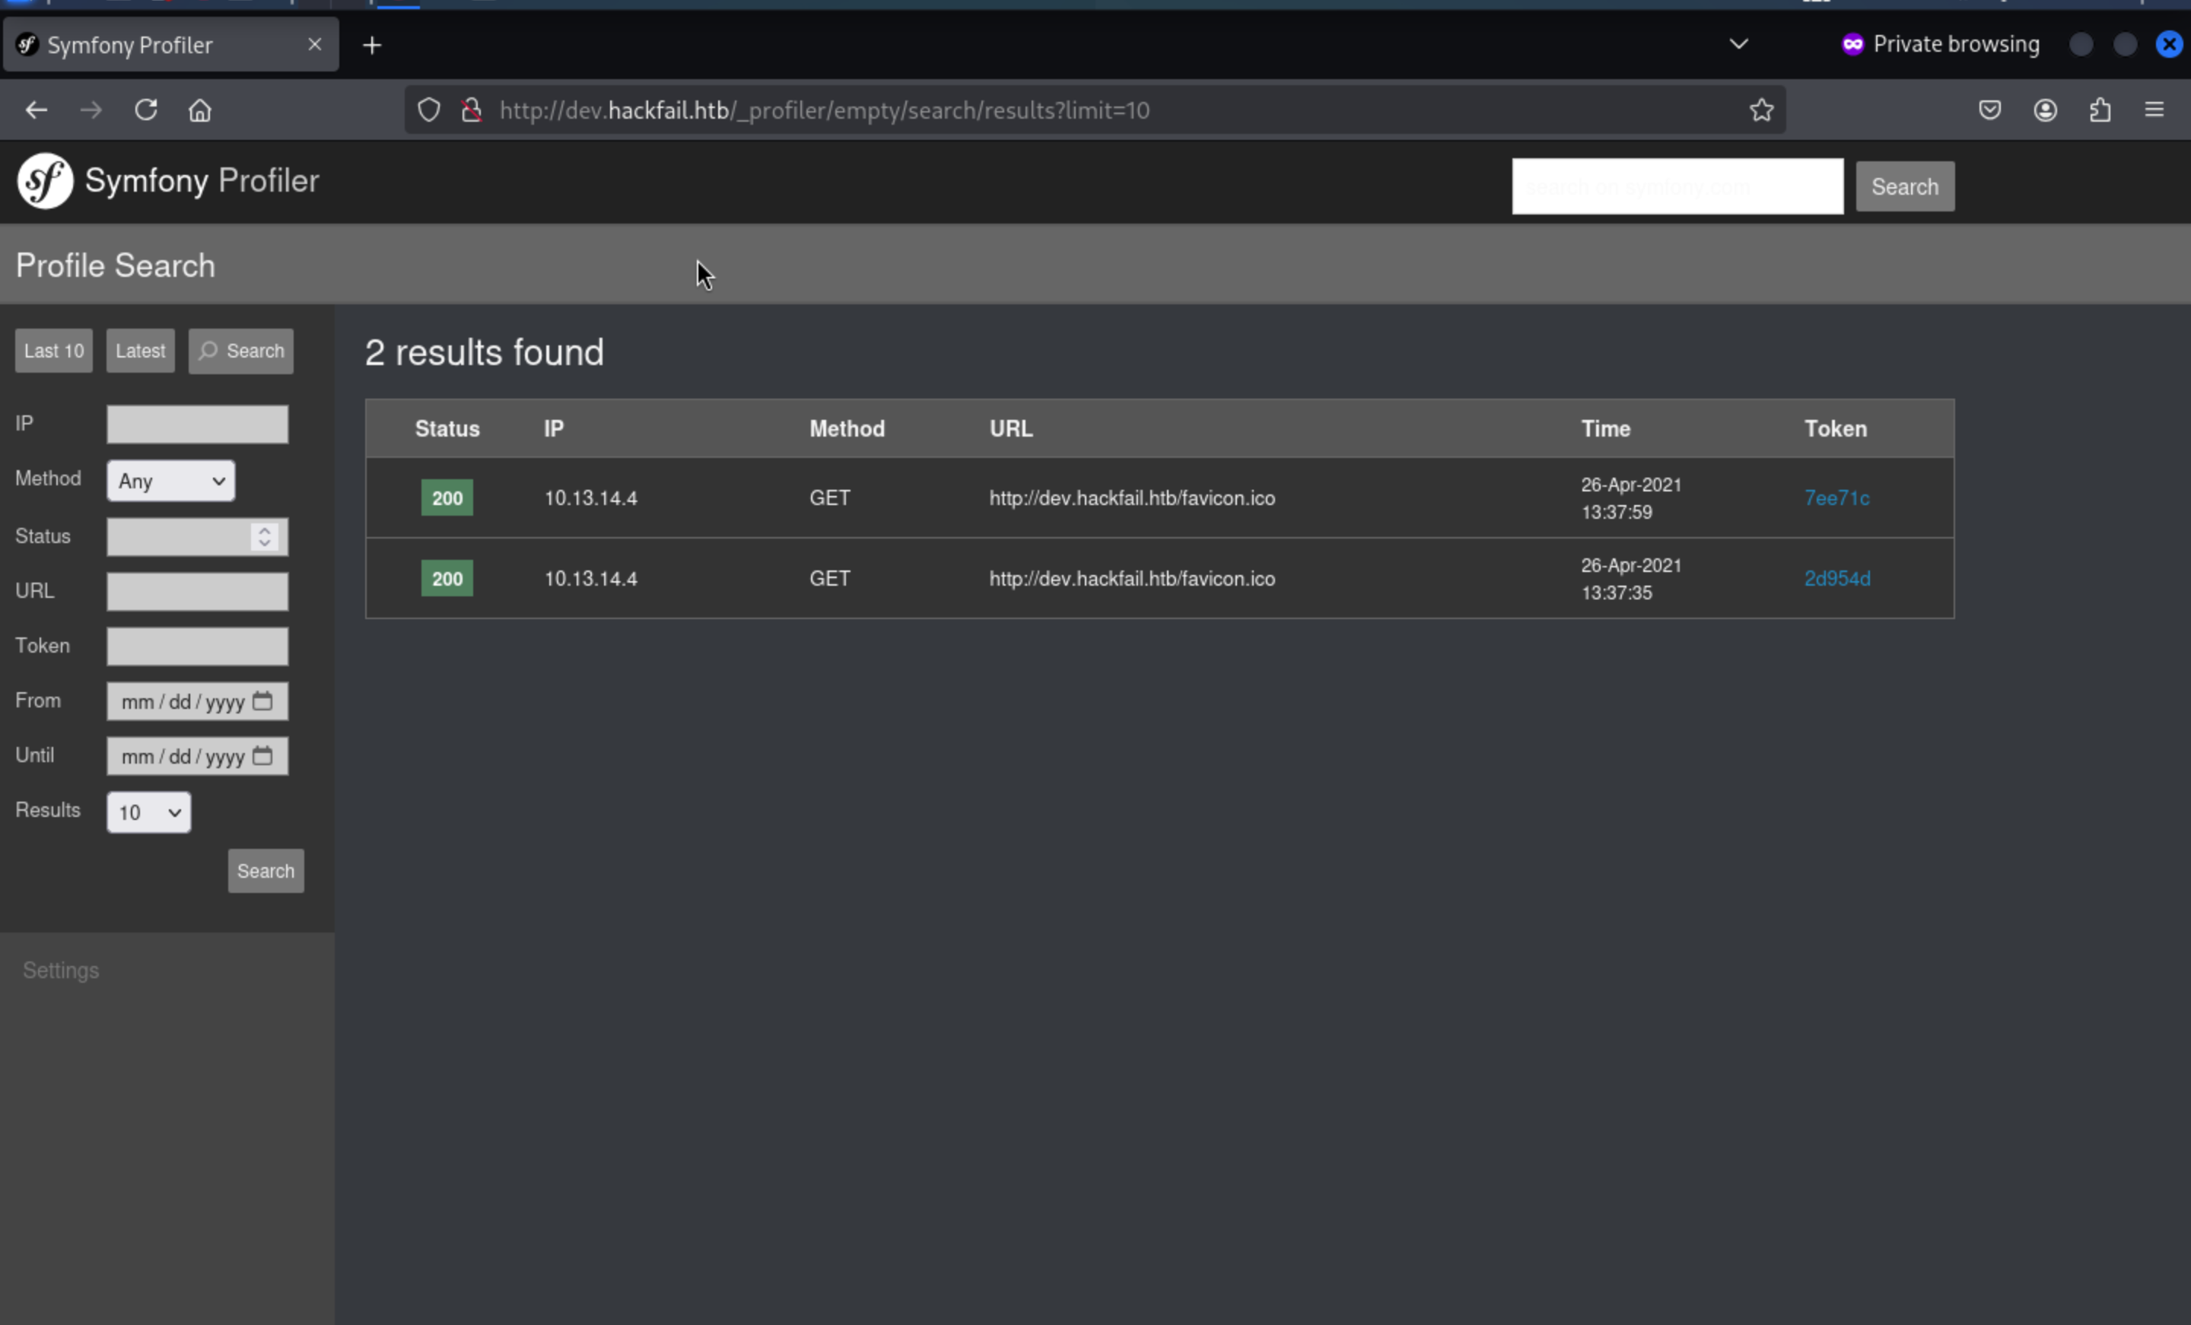Submit the sidebar form Search button
The image size is (2191, 1325).
(266, 871)
